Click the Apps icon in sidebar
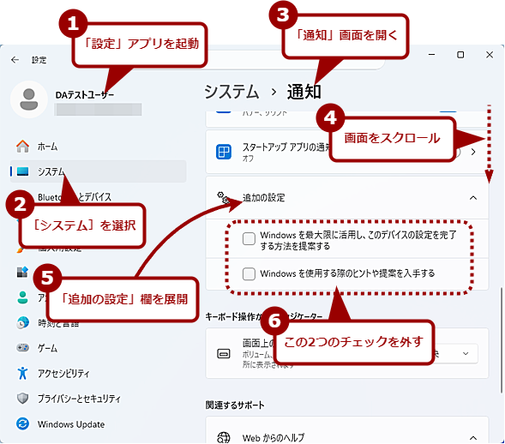Viewport: 505px width, 444px height. [22, 272]
